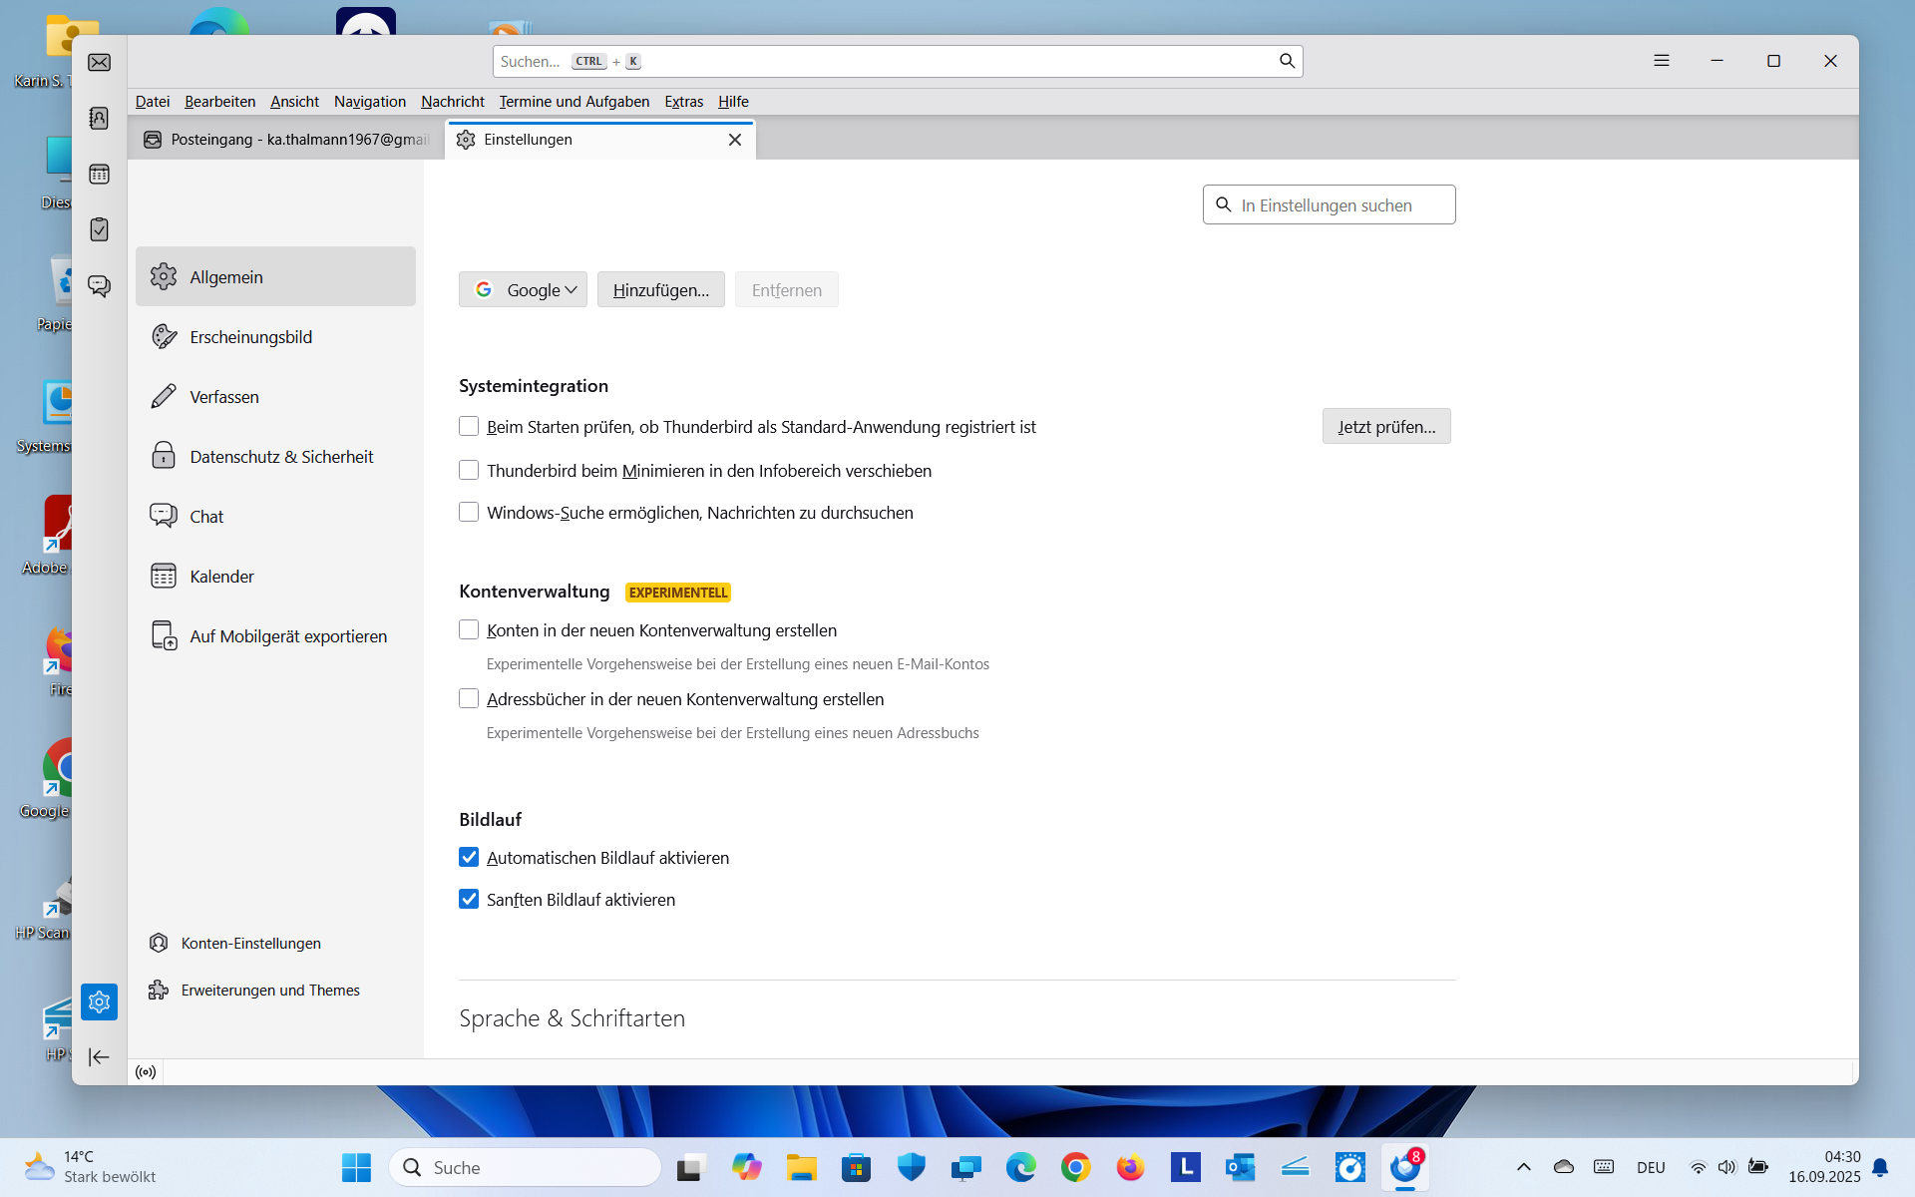Open the Thunderbird hamburger app menu
Image resolution: width=1915 pixels, height=1197 pixels.
(x=1661, y=61)
